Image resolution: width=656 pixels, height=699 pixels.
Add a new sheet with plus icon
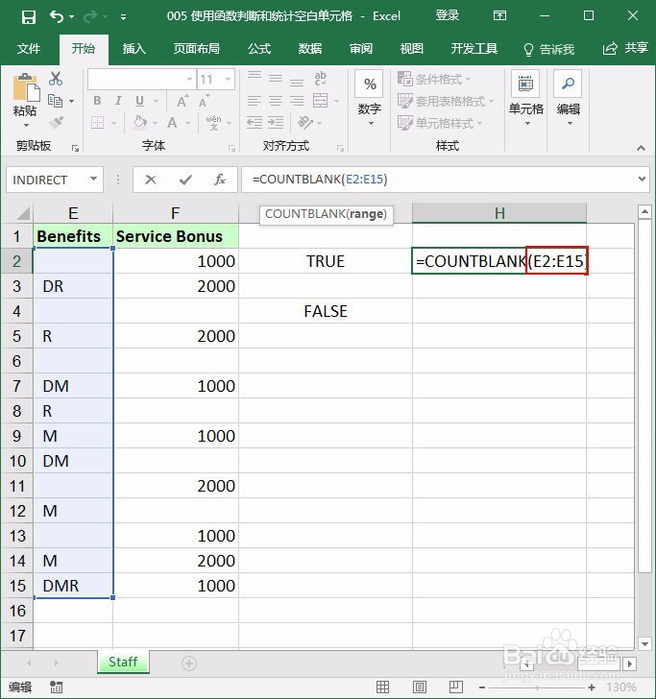click(189, 663)
